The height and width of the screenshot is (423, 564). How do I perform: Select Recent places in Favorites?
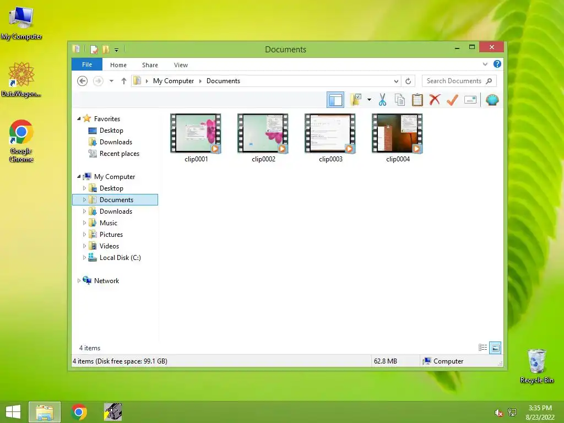(120, 154)
